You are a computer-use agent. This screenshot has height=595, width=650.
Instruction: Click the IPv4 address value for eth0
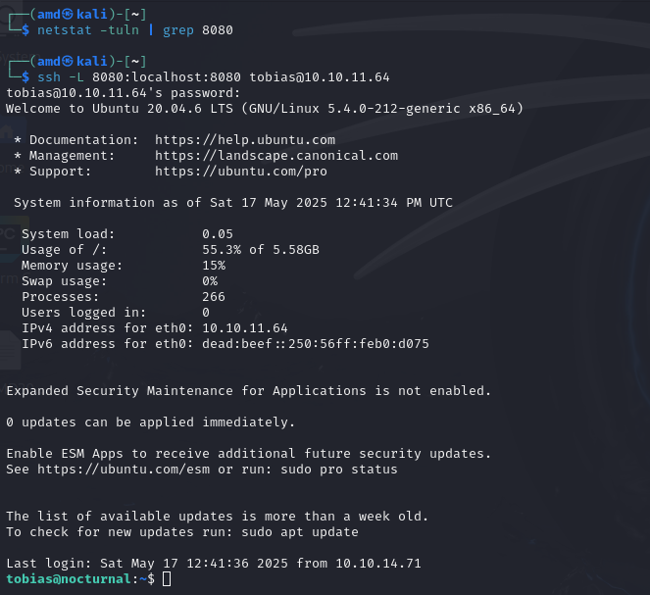pos(244,328)
